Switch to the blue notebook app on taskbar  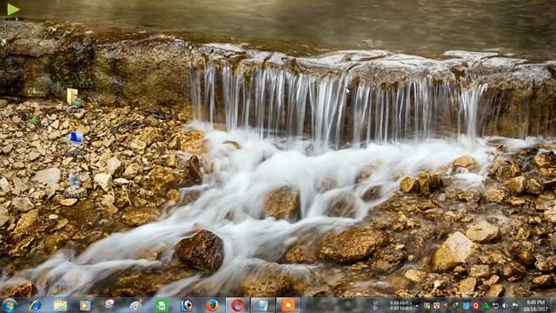click(262, 305)
